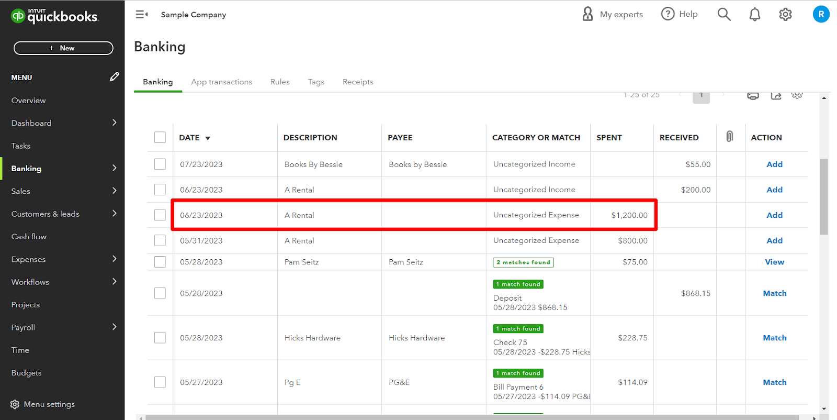View the Pam Seitz matches
Screen dimensions: 837x420
coord(774,262)
